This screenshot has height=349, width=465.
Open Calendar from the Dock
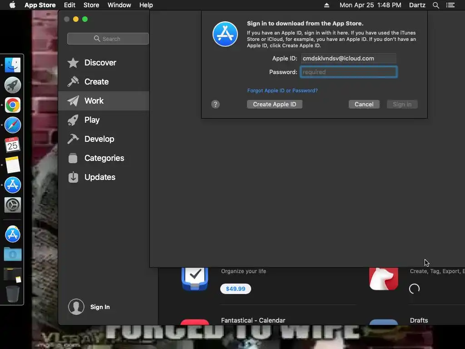[x=12, y=145]
